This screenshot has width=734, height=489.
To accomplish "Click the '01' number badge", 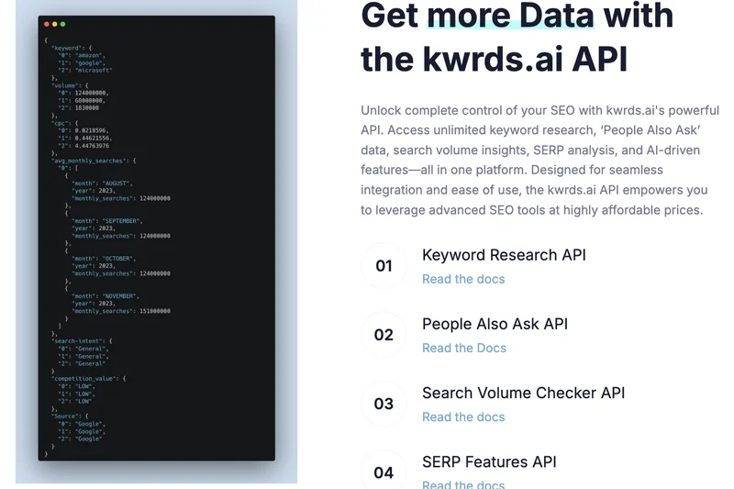I will [384, 266].
